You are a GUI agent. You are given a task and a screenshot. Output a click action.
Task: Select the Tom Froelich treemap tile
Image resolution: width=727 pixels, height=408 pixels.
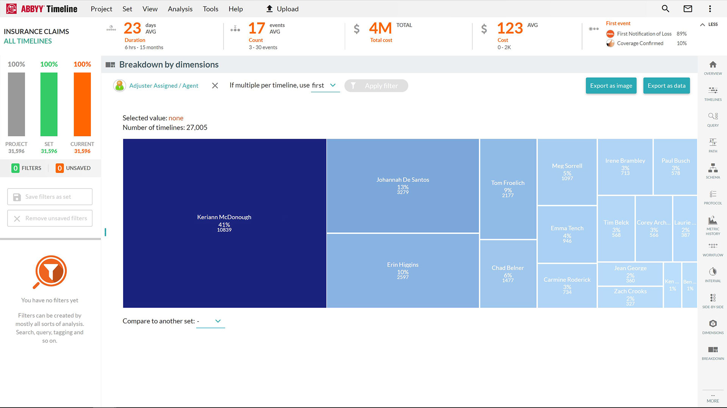click(x=508, y=189)
